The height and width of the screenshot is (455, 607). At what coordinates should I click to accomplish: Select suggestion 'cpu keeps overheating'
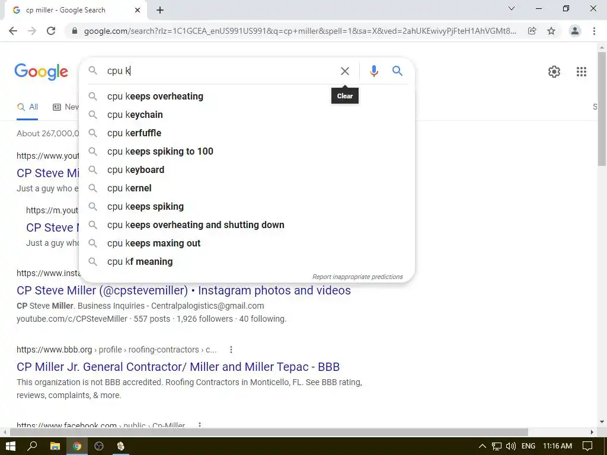click(x=247, y=97)
